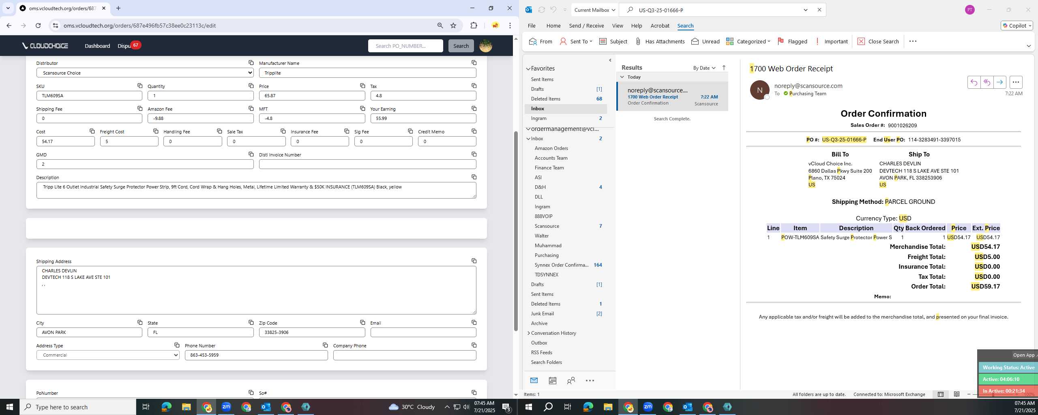The image size is (1038, 415).
Task: Open the Send / Receive tab
Action: tap(586, 26)
